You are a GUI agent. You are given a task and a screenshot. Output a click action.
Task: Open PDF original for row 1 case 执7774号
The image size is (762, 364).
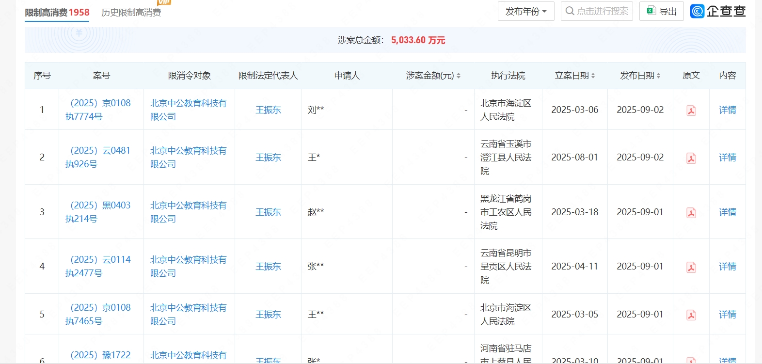coord(691,111)
